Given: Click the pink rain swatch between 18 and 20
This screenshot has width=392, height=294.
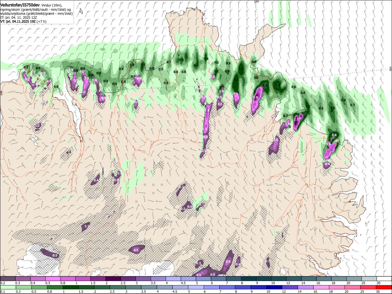Looking at the screenshot, I should (337, 287).
